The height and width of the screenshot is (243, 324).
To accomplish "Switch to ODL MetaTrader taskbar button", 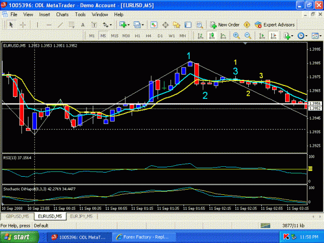I will (78, 237).
